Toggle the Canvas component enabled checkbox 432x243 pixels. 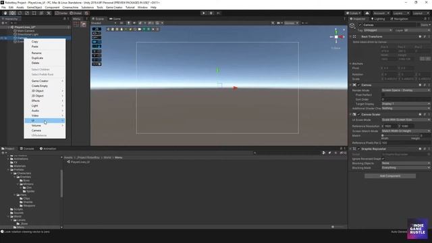coord(358,85)
